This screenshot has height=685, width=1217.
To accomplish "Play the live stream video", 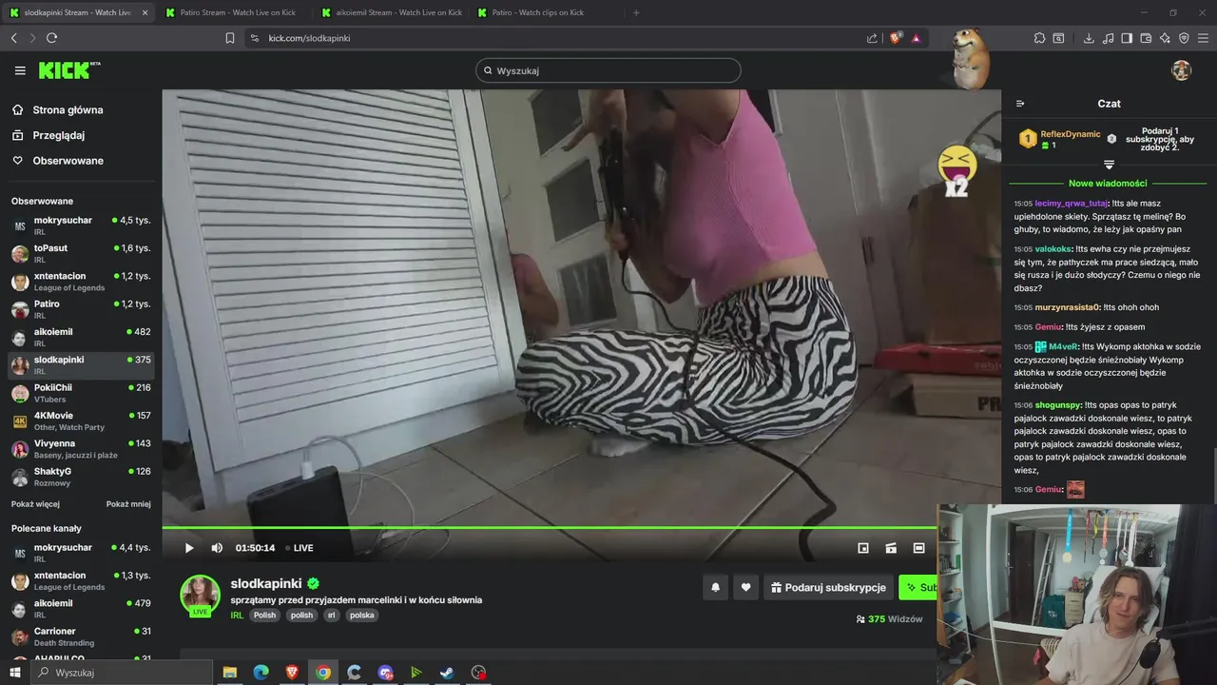I will 189,548.
